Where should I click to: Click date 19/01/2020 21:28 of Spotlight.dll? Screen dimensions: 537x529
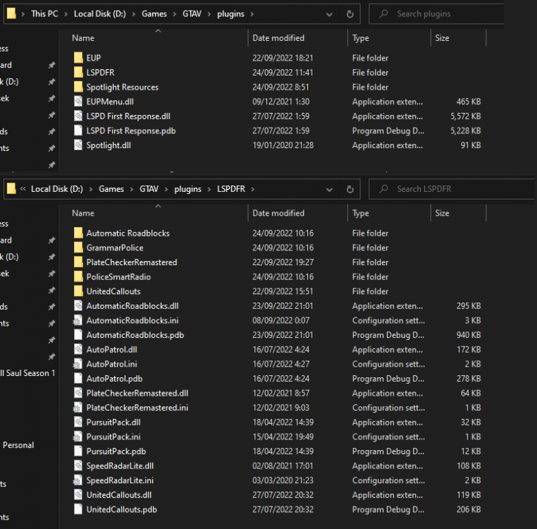coord(283,145)
